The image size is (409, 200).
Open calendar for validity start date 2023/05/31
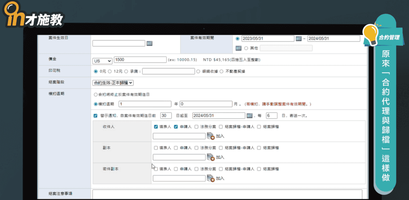(x=298, y=39)
